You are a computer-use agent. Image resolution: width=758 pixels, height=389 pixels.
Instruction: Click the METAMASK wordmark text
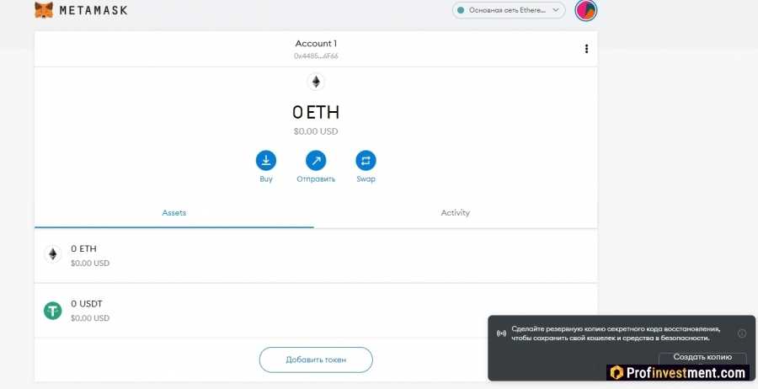(x=93, y=10)
